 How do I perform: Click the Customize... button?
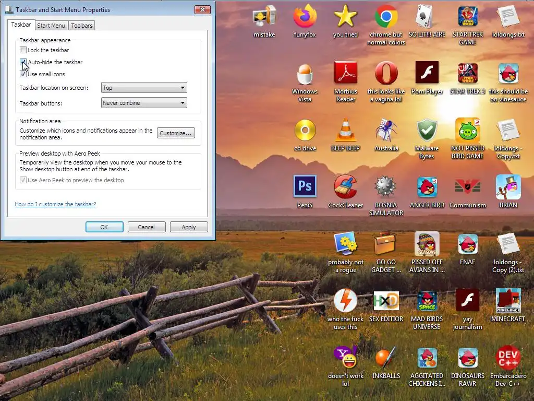(x=176, y=133)
